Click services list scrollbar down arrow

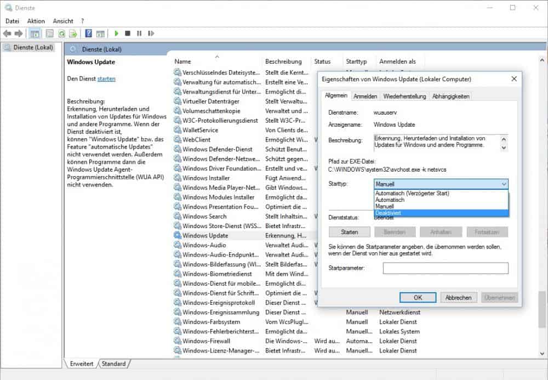[x=542, y=354]
